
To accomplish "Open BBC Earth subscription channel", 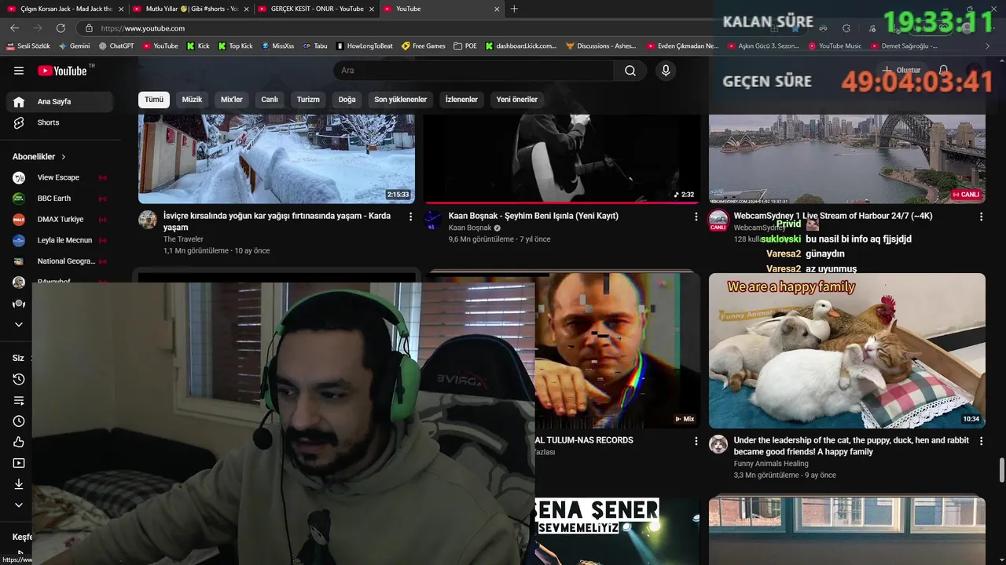I will click(x=59, y=199).
